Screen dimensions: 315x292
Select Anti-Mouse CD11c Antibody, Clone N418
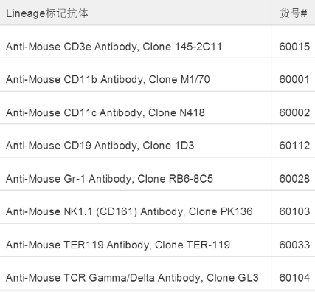(105, 112)
